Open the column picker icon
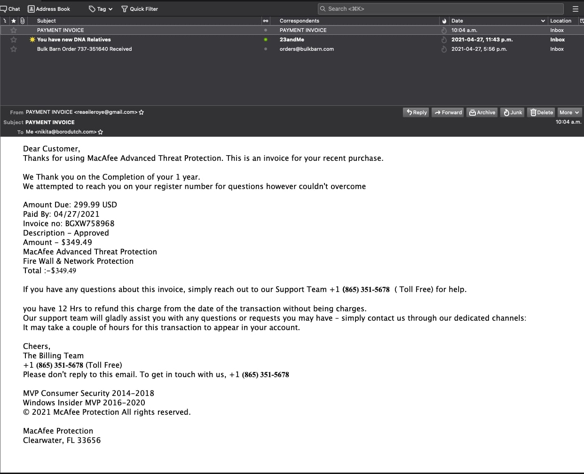 (x=582, y=21)
